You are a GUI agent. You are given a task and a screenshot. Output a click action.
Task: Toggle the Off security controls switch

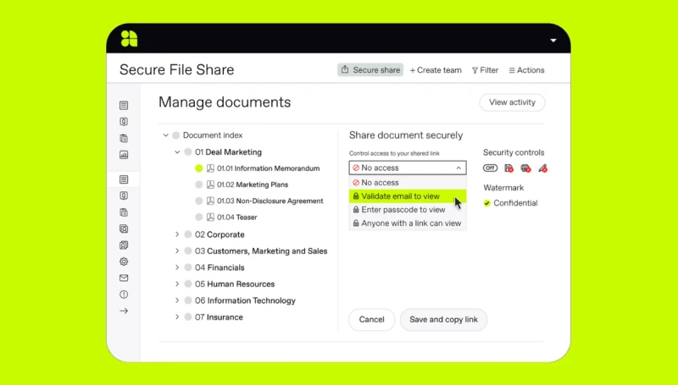point(490,168)
